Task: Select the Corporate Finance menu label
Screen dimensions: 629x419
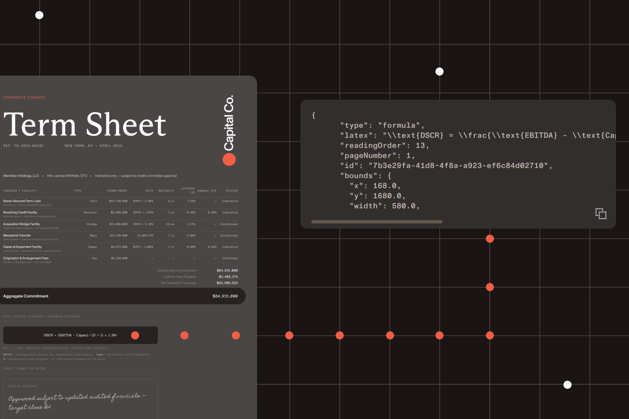Action: (24, 97)
